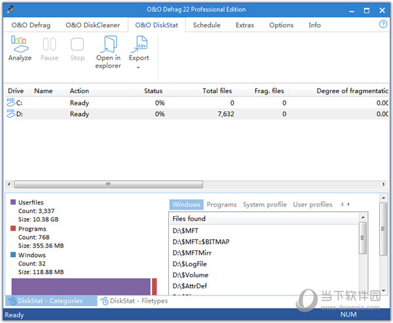393x323 pixels.
Task: Open the Schedule tab
Action: 206,25
